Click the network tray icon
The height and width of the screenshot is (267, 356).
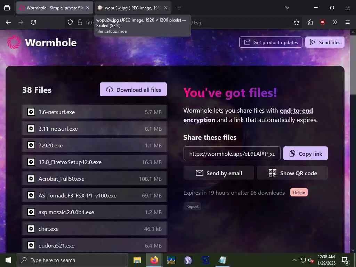303,260
